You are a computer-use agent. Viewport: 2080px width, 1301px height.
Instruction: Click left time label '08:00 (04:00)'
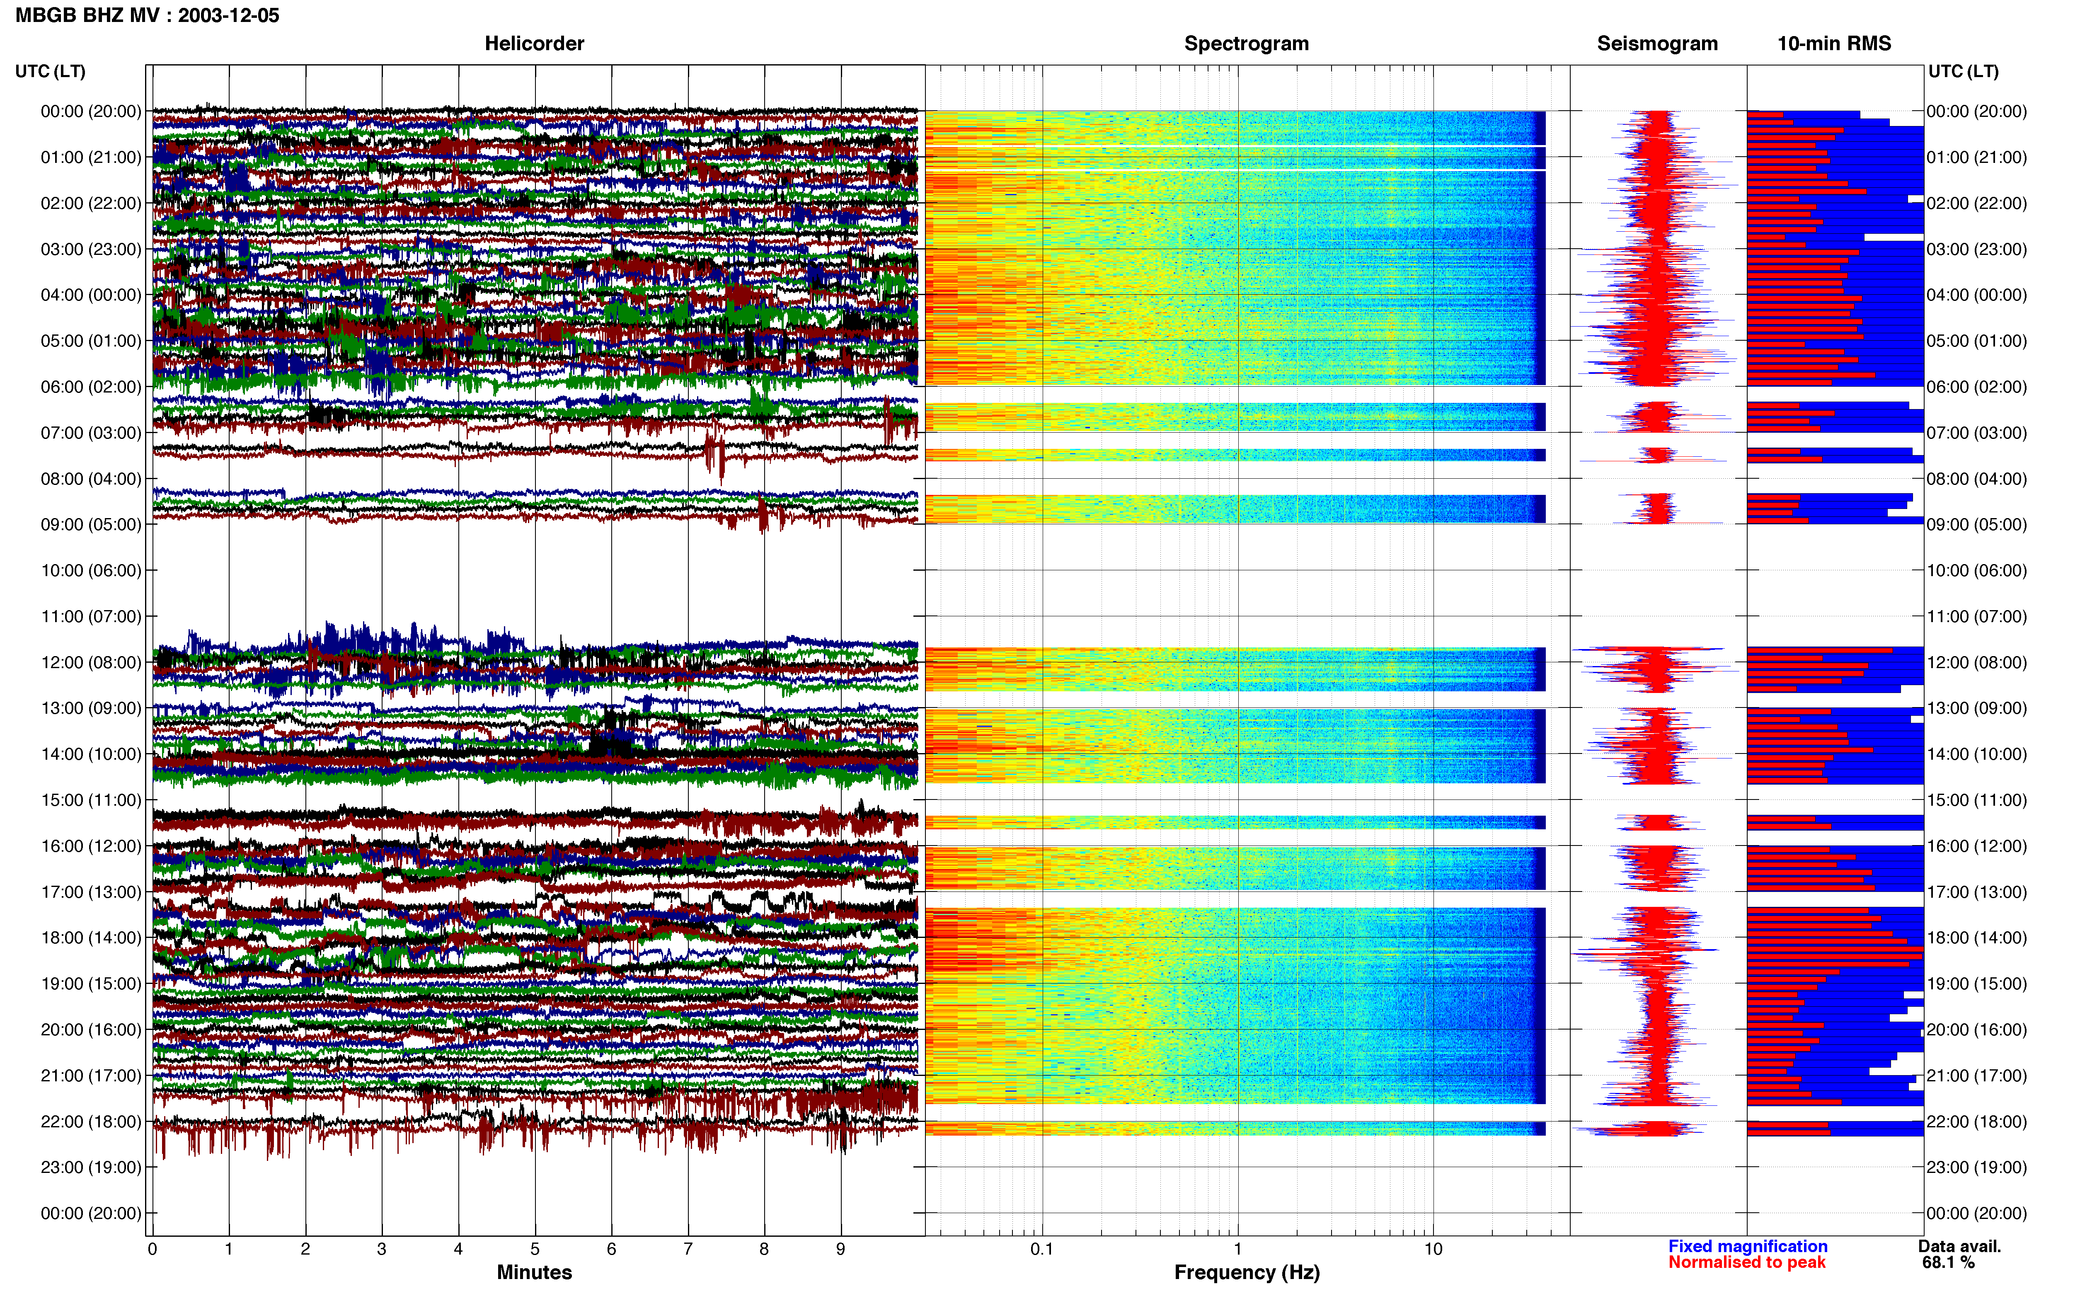[90, 478]
